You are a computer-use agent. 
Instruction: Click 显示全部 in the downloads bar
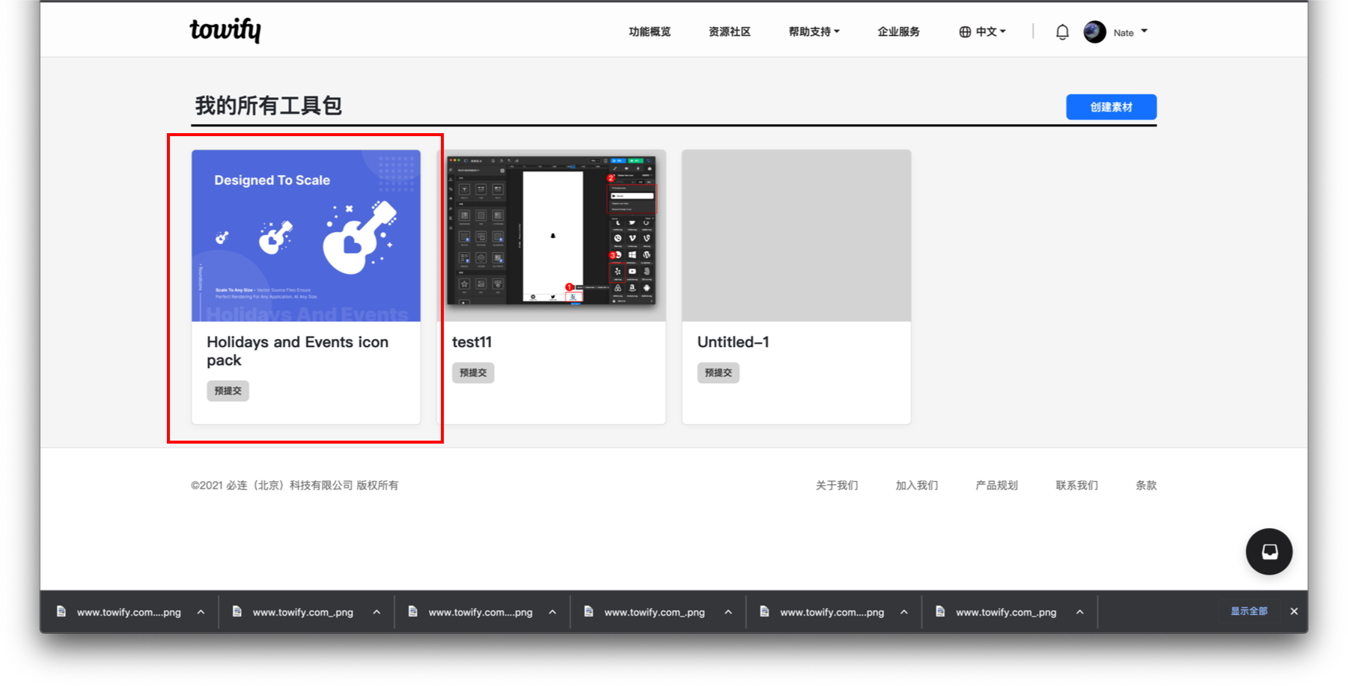tap(1248, 611)
